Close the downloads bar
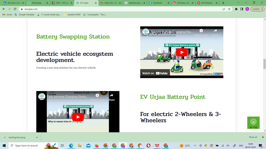 click(x=263, y=137)
